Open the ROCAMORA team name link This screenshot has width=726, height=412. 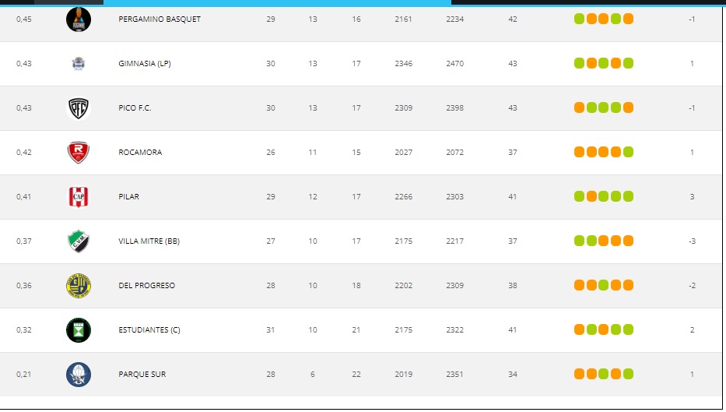coord(140,152)
